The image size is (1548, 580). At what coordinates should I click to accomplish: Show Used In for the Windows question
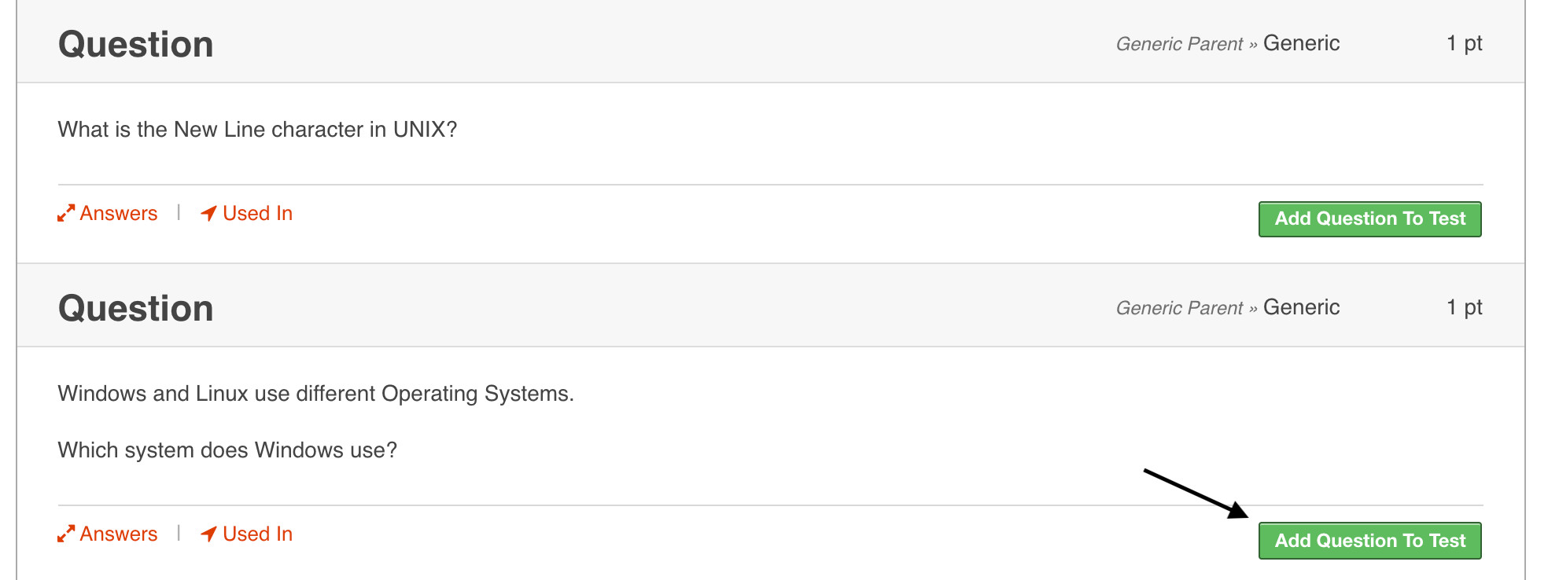pos(257,534)
